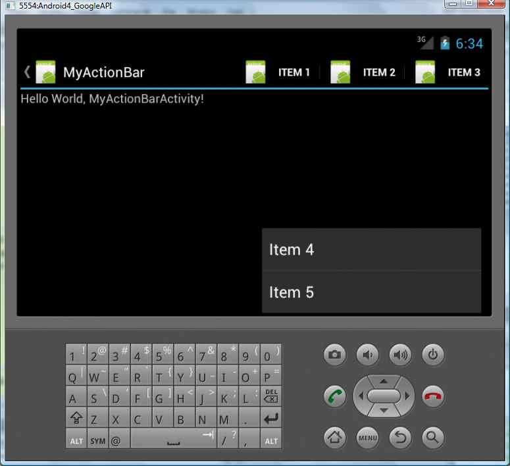
Task: Tap ITEM 3 in the action bar
Action: tap(449, 72)
